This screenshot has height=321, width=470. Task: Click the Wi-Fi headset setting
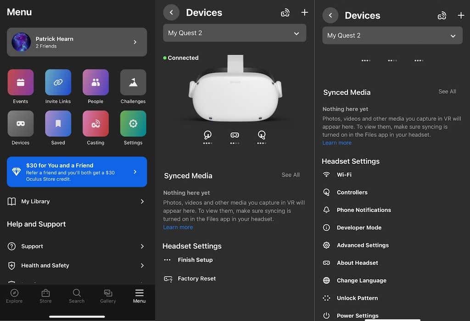coord(344,175)
